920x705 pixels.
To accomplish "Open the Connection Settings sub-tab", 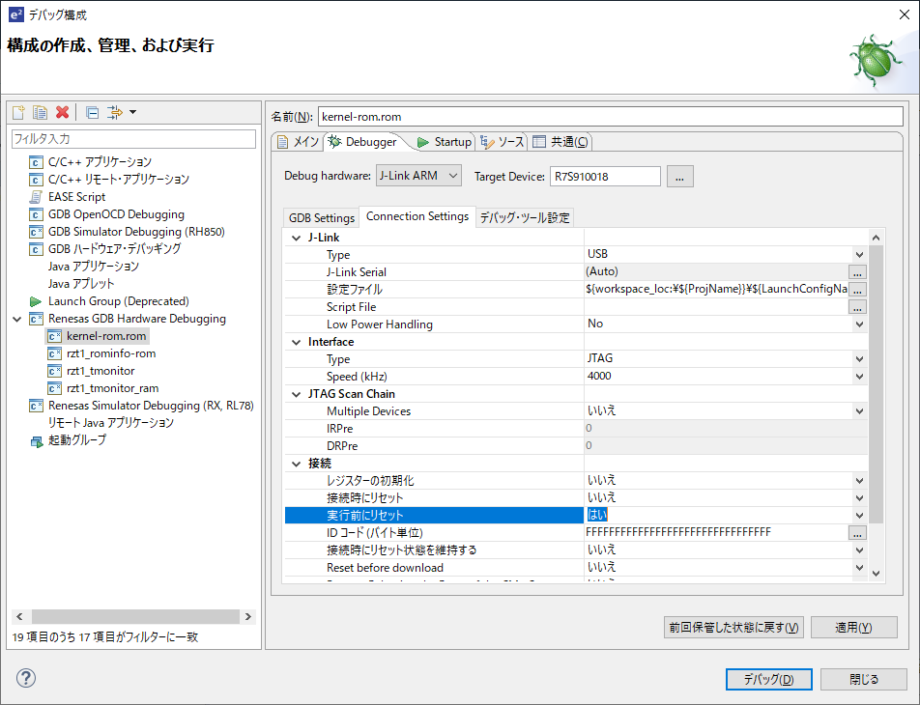I will click(417, 216).
